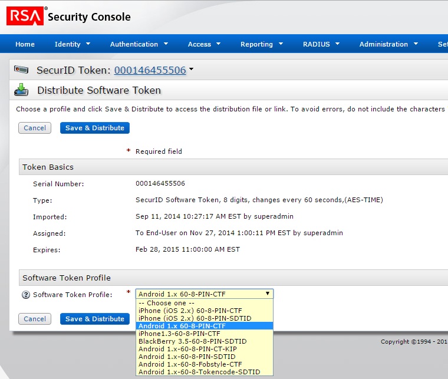Pick Android 1.x-60-8-Fobstyle-CTF from list
Viewport: 448px width, 379px height.
190,364
